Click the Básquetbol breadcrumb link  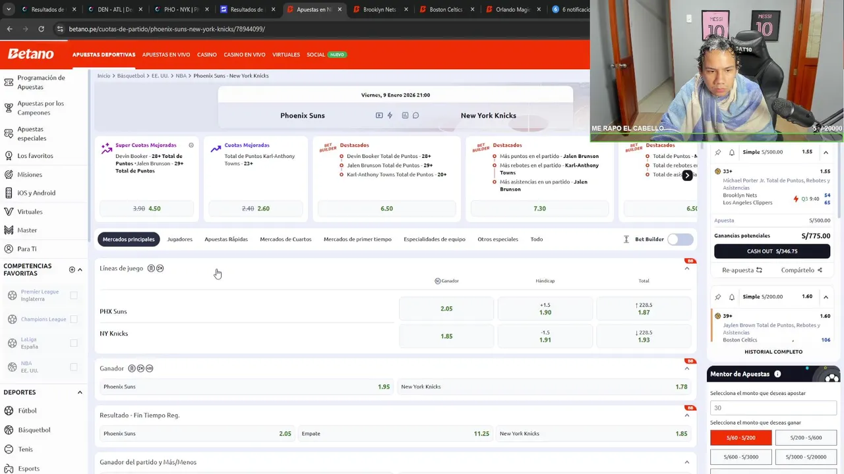coord(131,76)
